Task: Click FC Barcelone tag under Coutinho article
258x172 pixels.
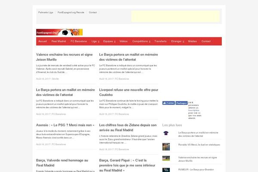Action: pyautogui.click(x=122, y=114)
